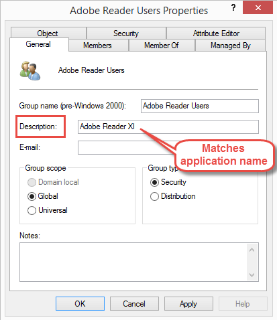This screenshot has height=320, width=277.
Task: Click the E-mail: label
Action: click(30, 147)
